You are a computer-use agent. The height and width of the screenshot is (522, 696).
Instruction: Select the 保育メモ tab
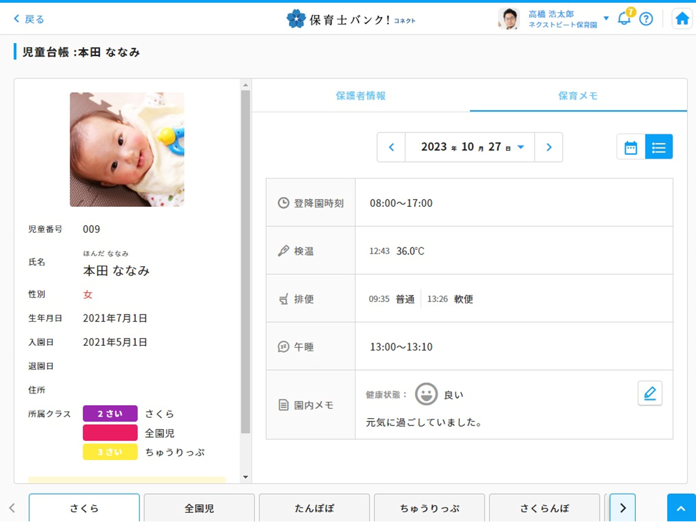click(x=578, y=96)
